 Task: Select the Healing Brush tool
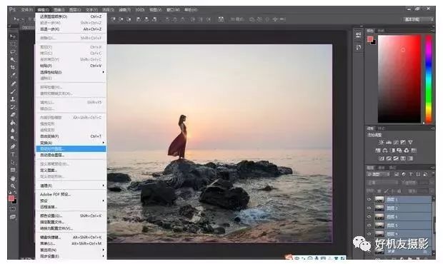click(13, 83)
